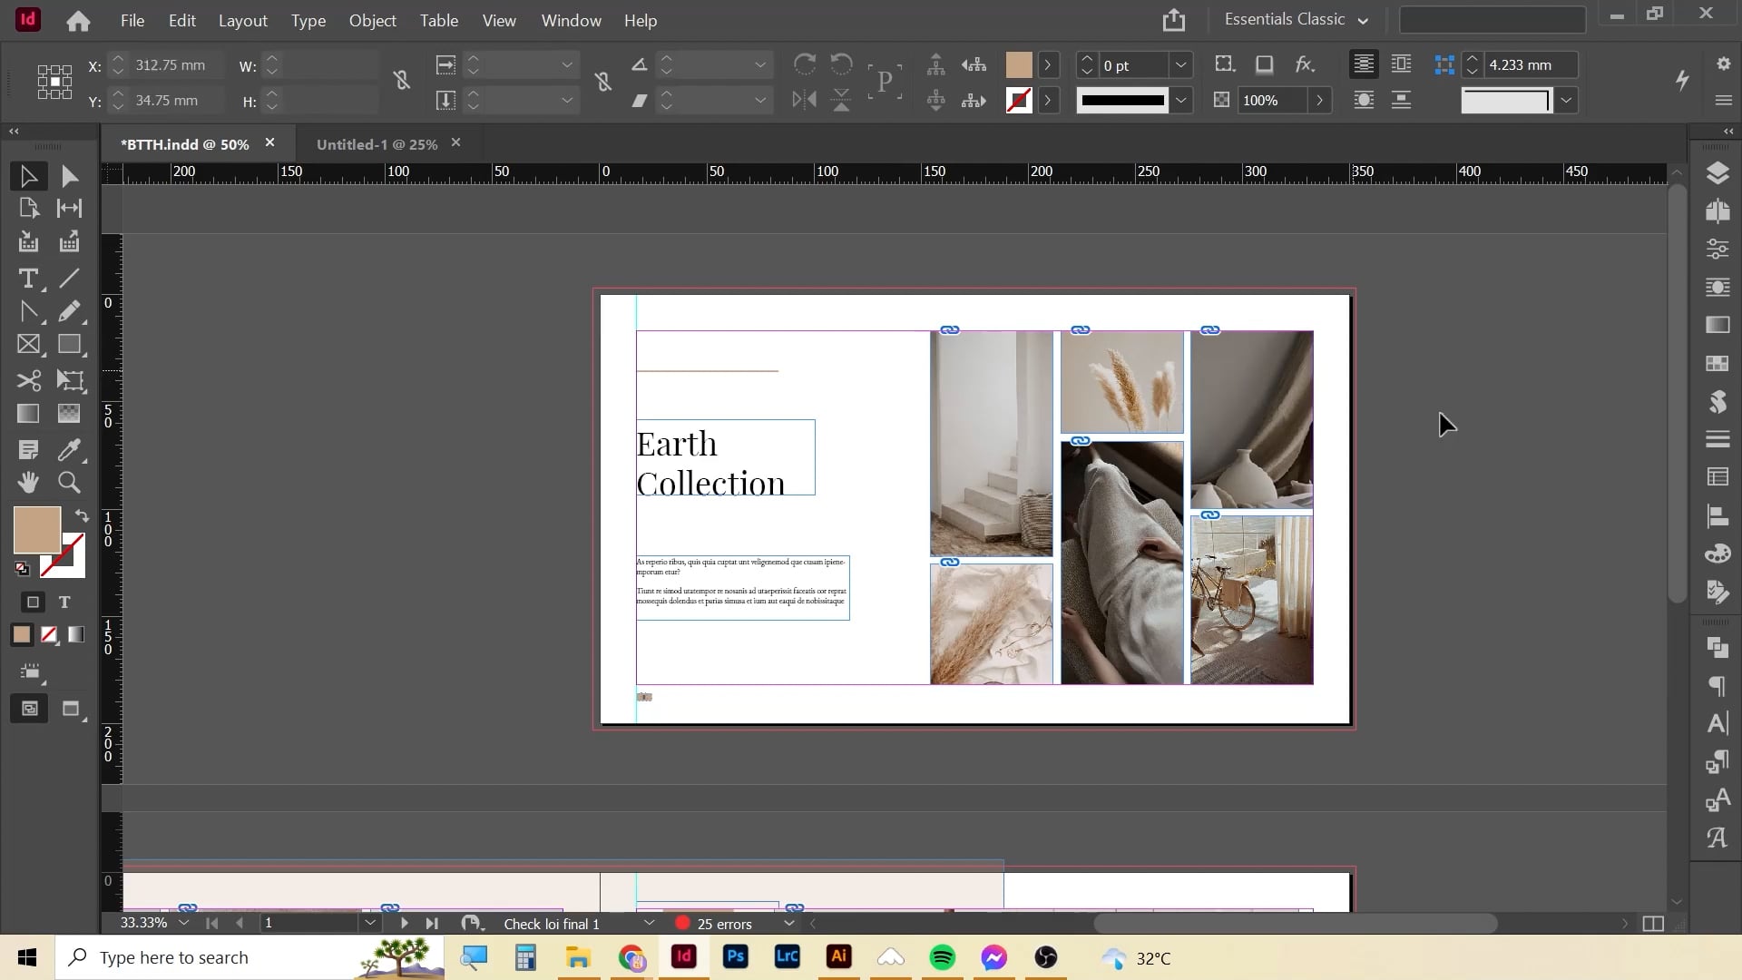Image resolution: width=1742 pixels, height=980 pixels.
Task: Select the Page tool
Action: 28,209
